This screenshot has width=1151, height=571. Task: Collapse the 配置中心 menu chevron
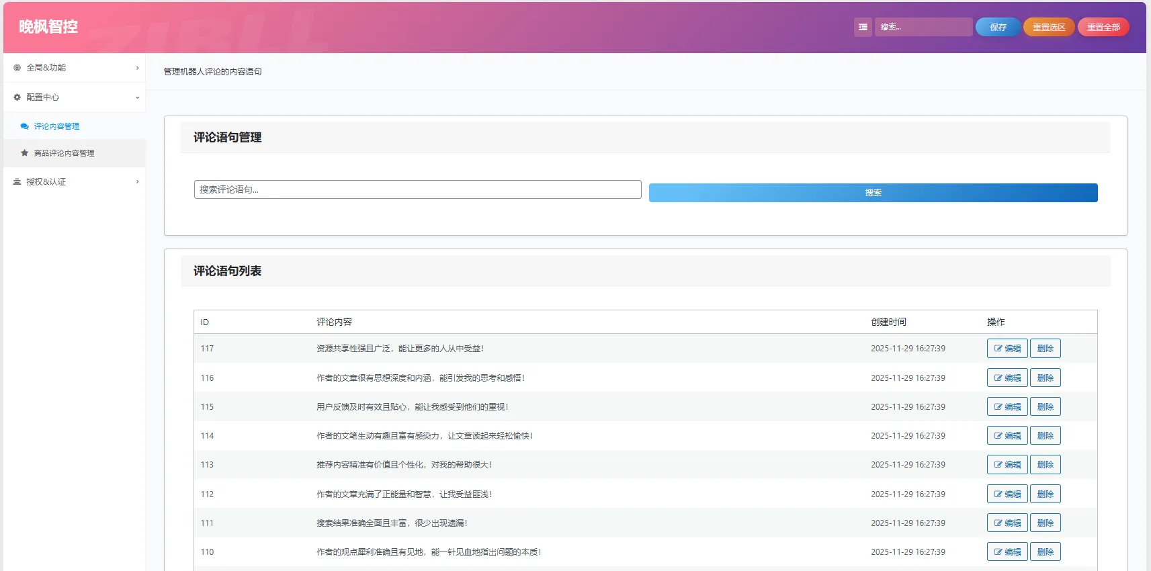(138, 97)
